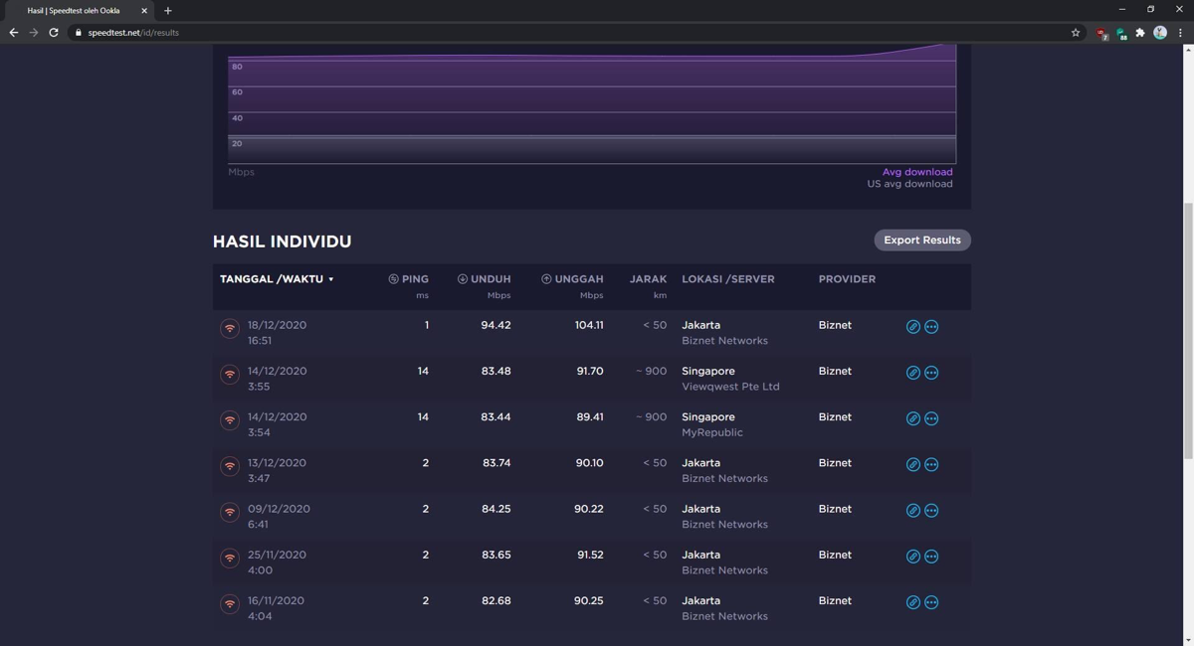Viewport: 1194px width, 646px height.
Task: Open more options for 18/12/2020 result
Action: point(931,327)
